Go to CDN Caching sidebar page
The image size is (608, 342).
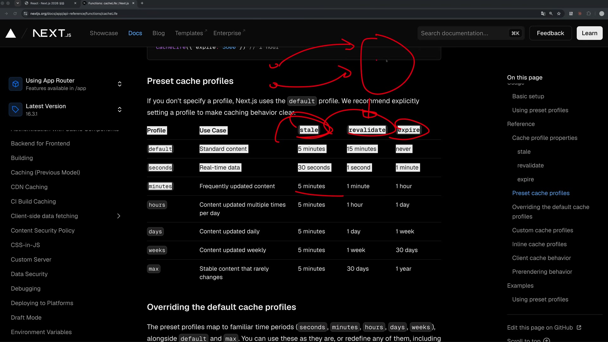click(x=29, y=187)
